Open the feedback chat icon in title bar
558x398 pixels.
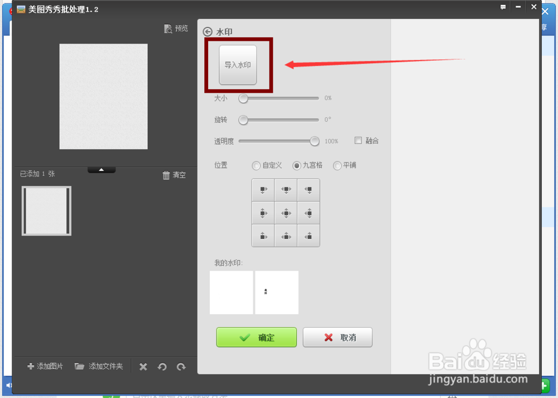pos(503,7)
